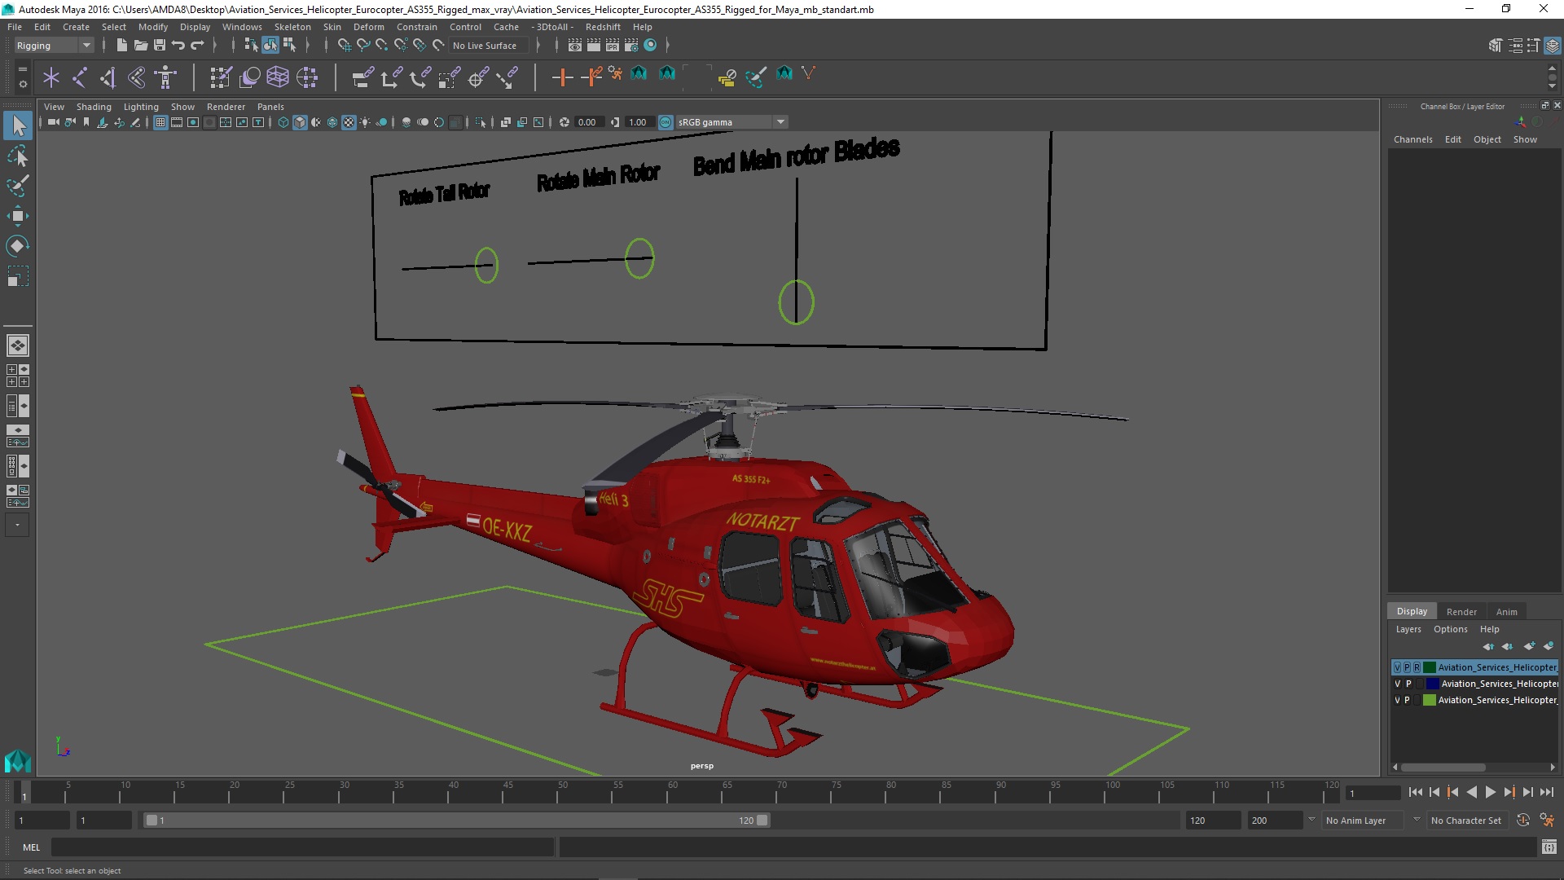Open the Constrain menu
Screen dimensions: 1564x880
pyautogui.click(x=416, y=27)
